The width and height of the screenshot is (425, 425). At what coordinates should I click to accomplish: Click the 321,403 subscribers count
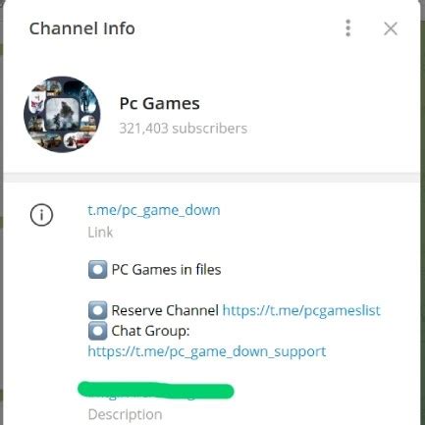click(x=184, y=129)
